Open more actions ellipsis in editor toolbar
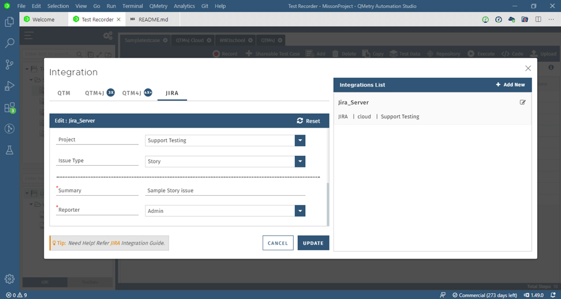 [551, 19]
